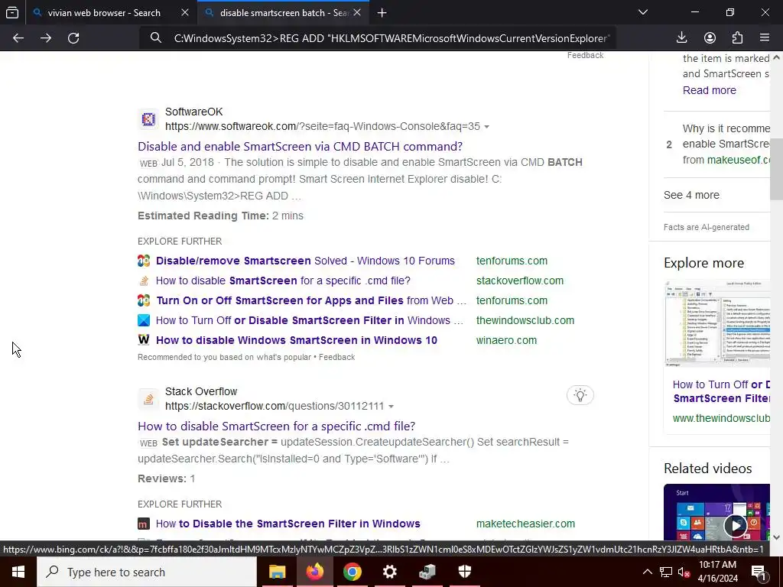Click the Stack Overflow result favicon
Viewport: 783px width, 587px height.
(148, 399)
